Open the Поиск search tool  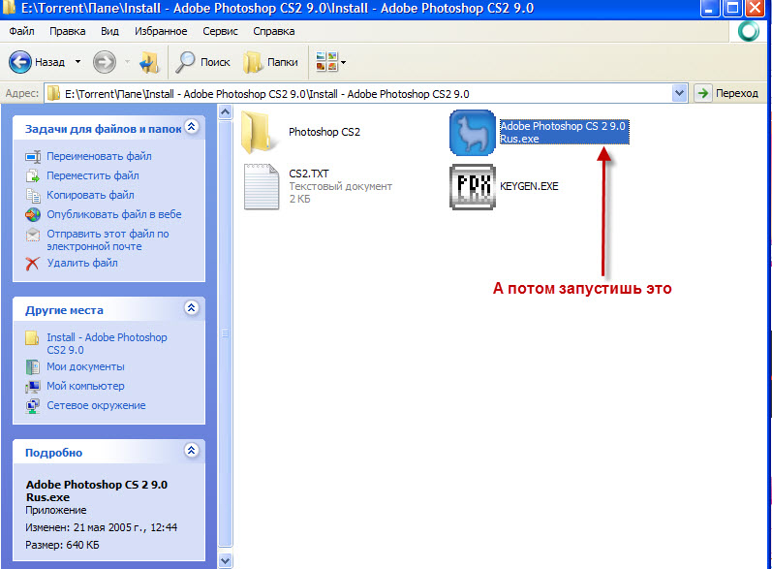(x=202, y=62)
